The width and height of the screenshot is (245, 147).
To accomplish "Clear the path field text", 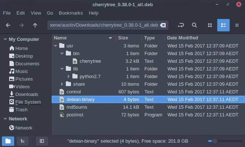I will click(x=163, y=25).
